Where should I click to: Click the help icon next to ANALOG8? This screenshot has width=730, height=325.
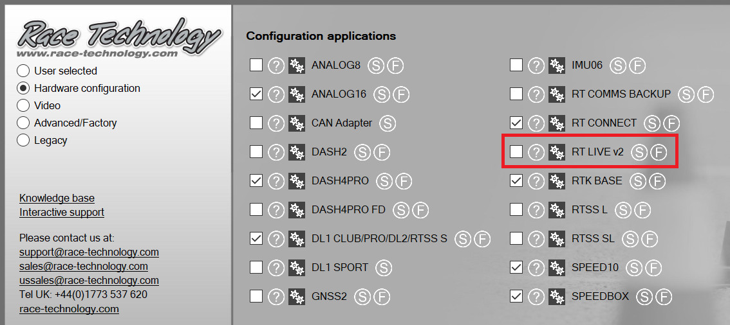(276, 65)
